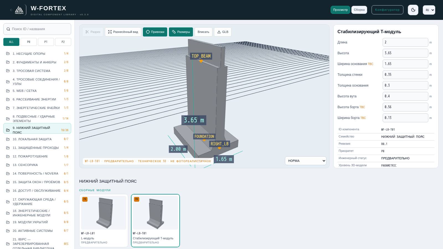This screenshot has width=443, height=249.
Task: Download model via GLB button
Action: point(223,32)
